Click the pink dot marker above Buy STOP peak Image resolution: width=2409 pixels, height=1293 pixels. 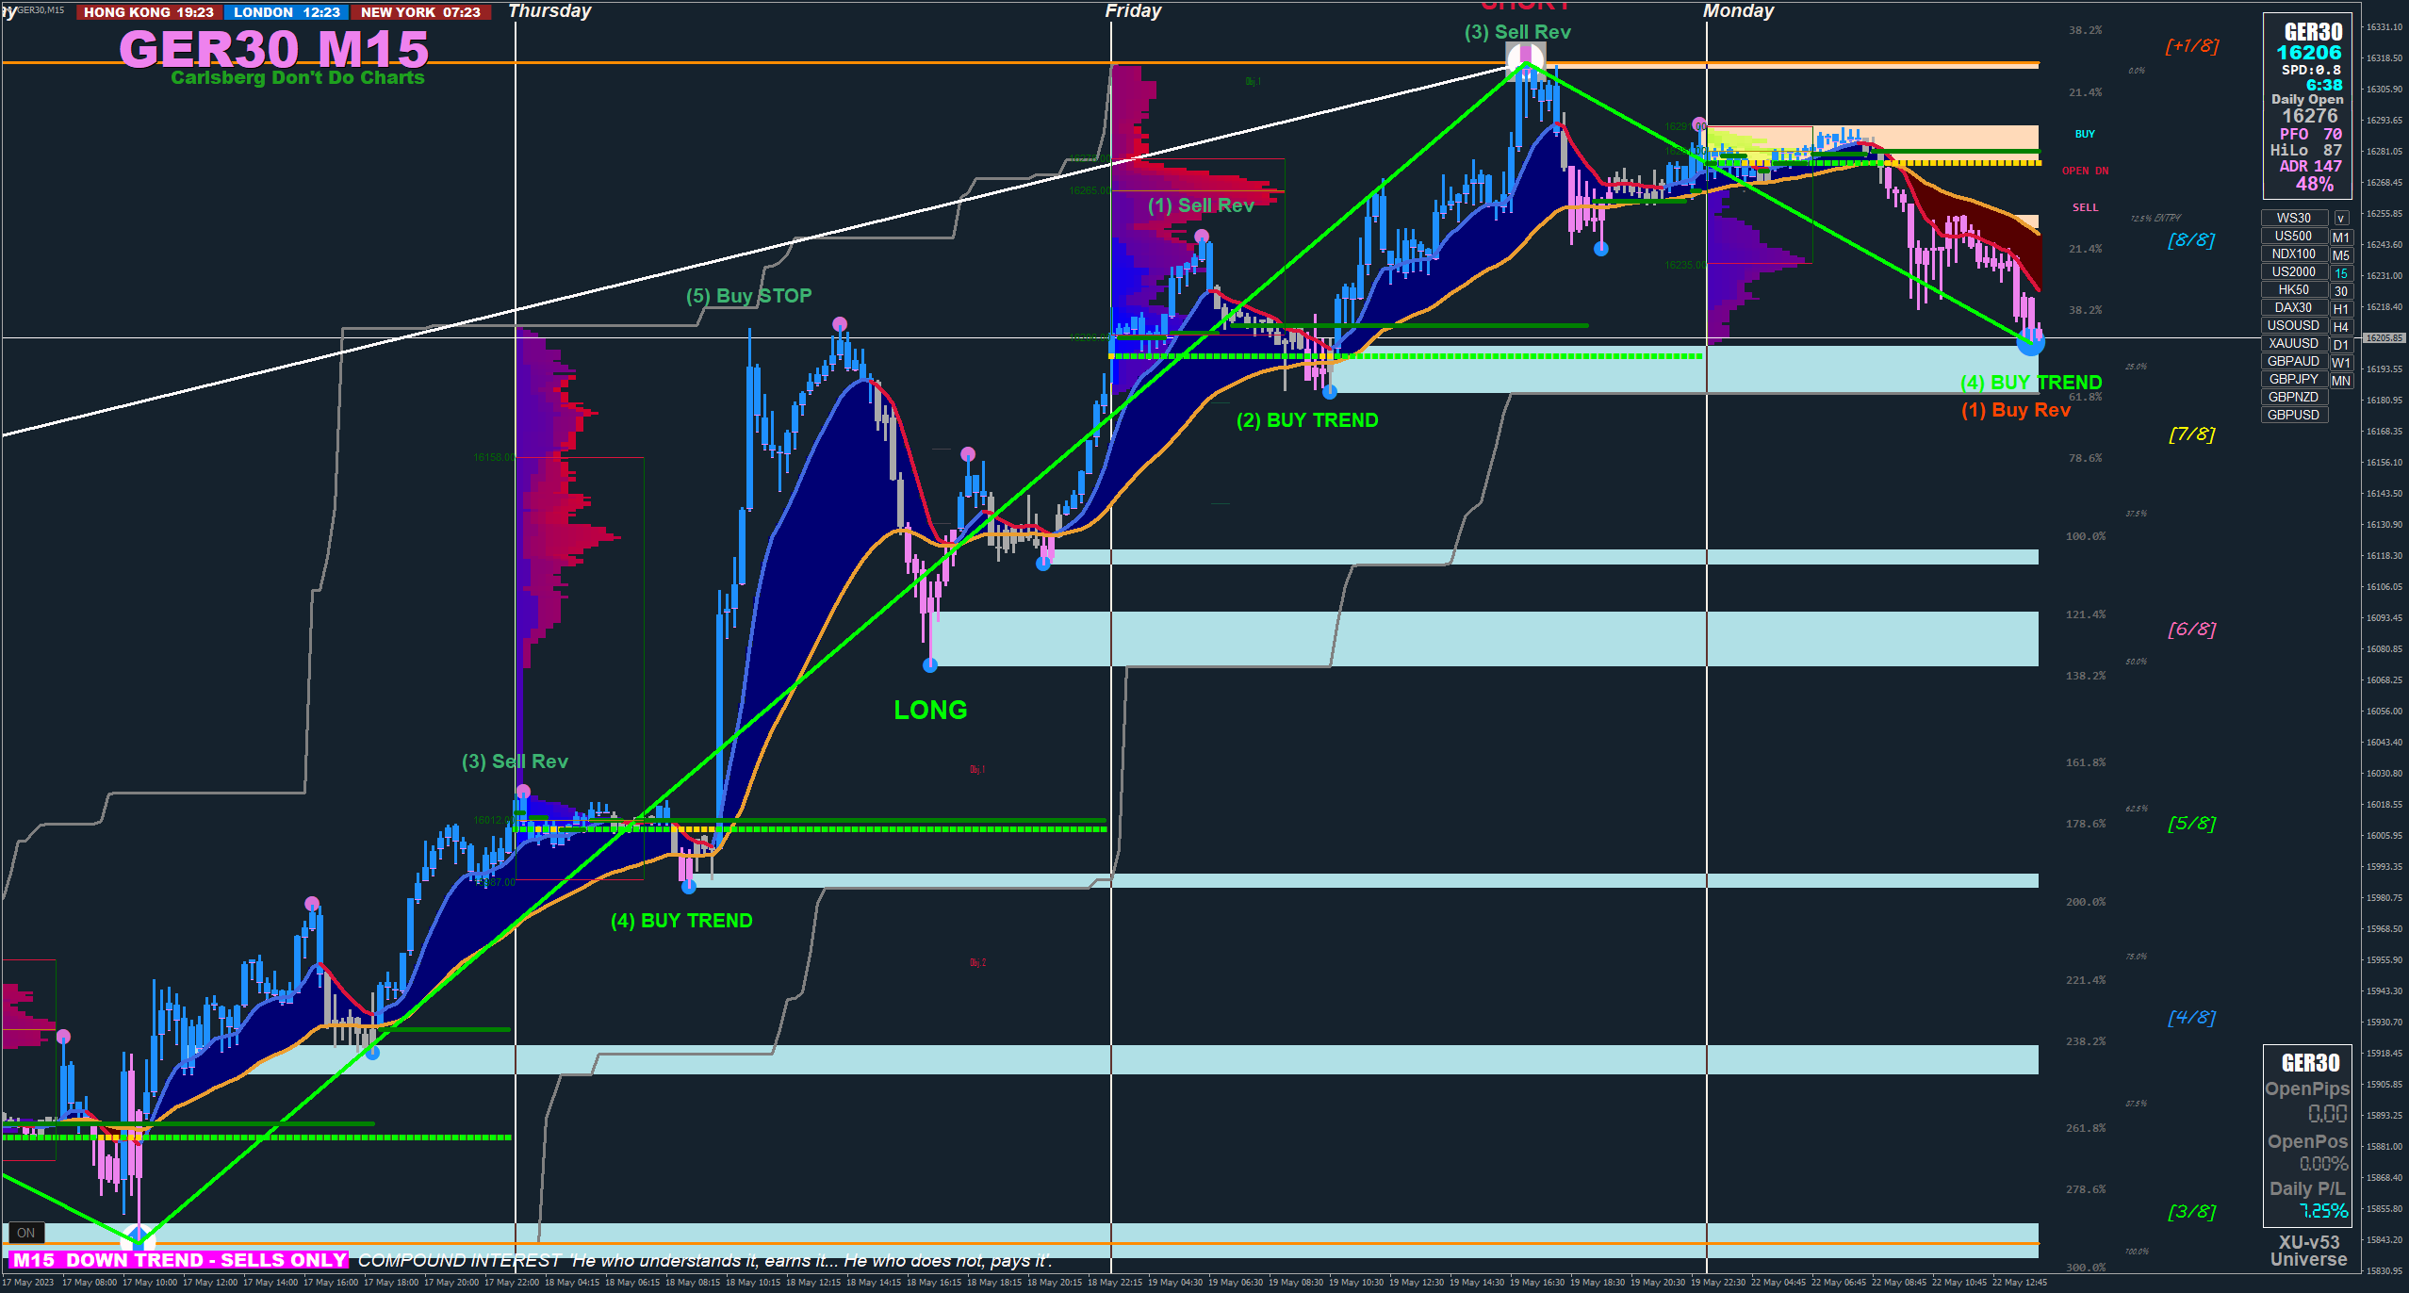[840, 324]
